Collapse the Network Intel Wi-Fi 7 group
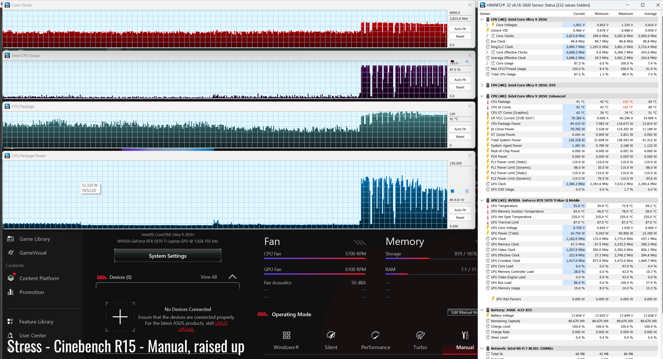This screenshot has width=663, height=359. [482, 348]
